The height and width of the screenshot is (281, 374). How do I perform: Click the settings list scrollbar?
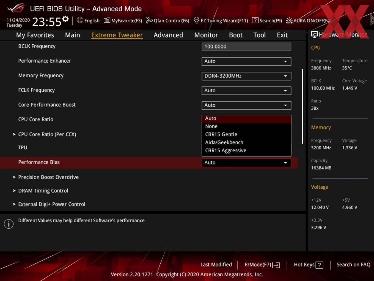tap(302, 106)
